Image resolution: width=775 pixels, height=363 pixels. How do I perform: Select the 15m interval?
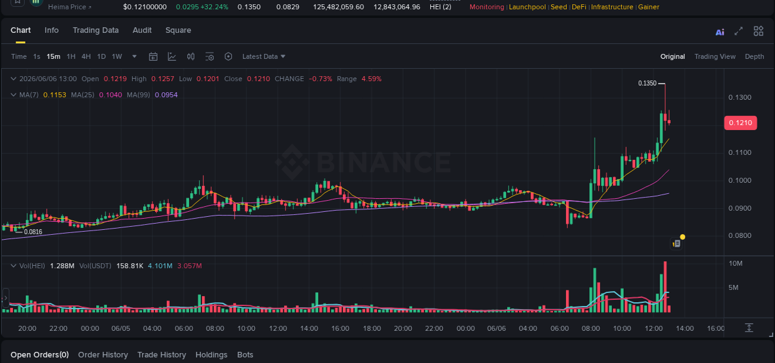pyautogui.click(x=53, y=56)
